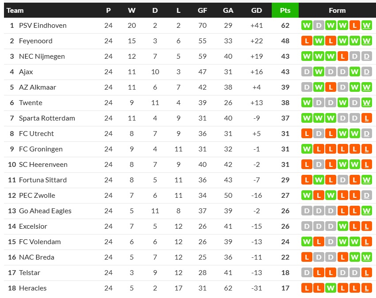Open the Feyenoord team link

[x=36, y=41]
